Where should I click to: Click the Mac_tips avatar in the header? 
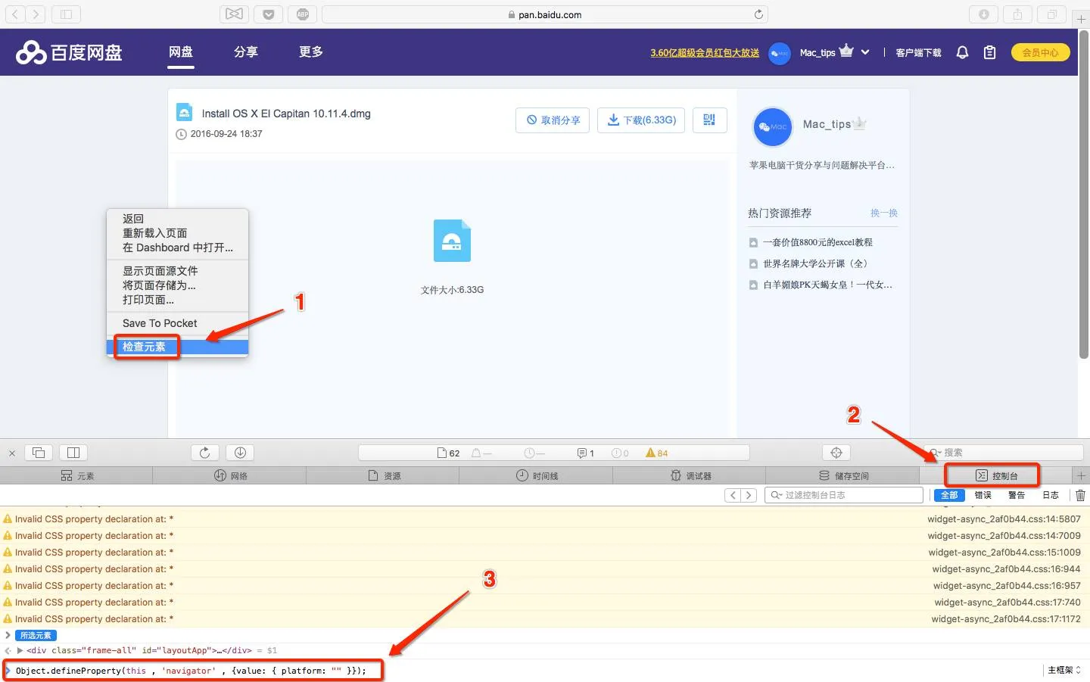click(x=780, y=53)
